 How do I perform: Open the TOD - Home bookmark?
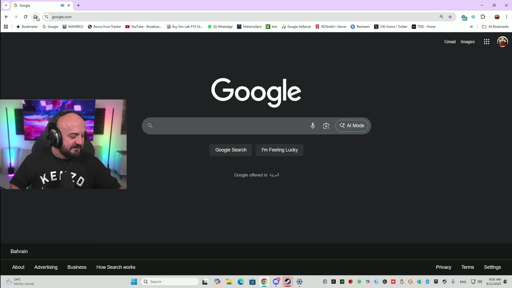[x=424, y=27]
